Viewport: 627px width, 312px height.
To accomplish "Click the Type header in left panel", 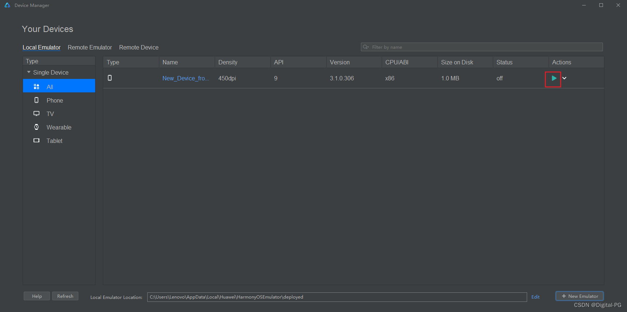I will (59, 61).
